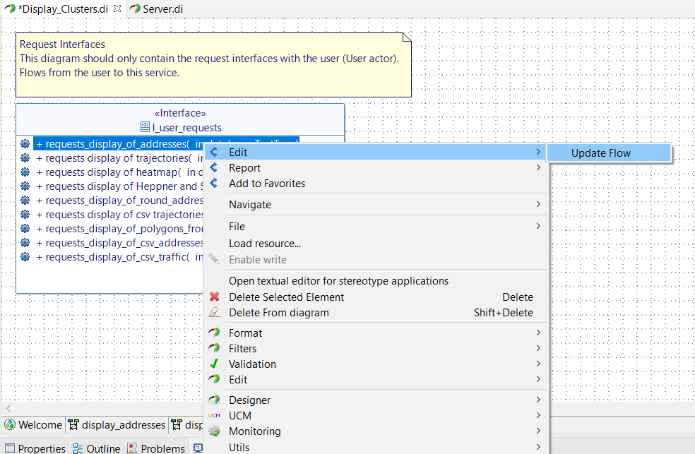Click the Request Interfaces comment note
The width and height of the screenshot is (695, 454).
tap(213, 65)
